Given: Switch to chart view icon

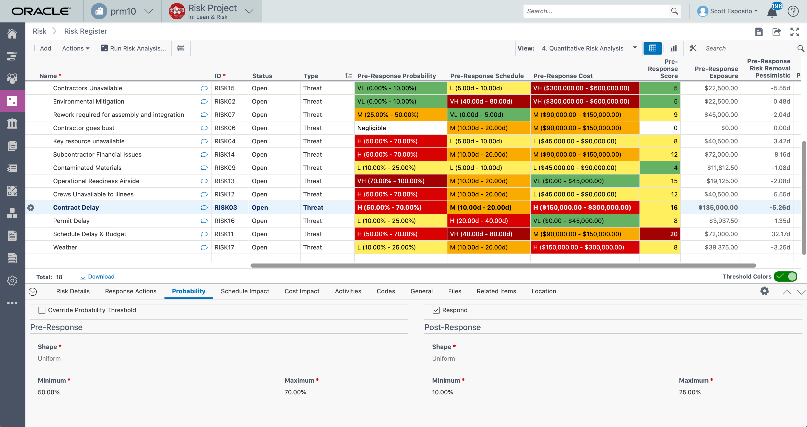Looking at the screenshot, I should tap(673, 48).
